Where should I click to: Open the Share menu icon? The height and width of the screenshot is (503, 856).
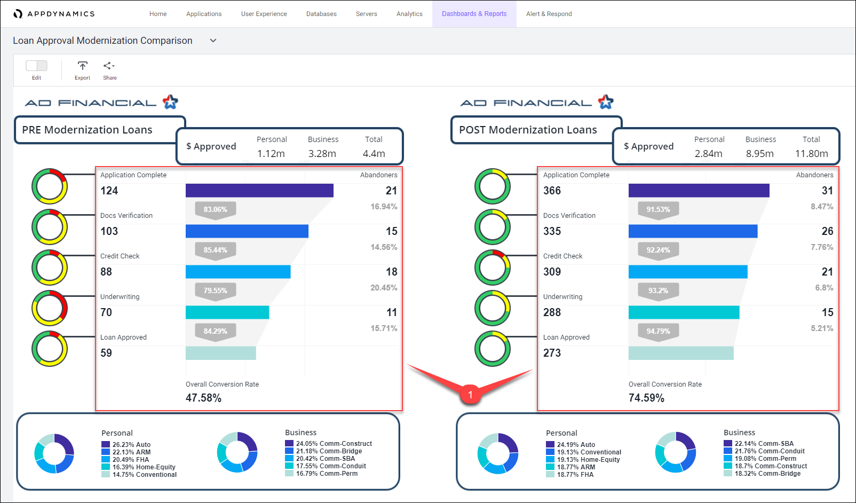point(109,66)
